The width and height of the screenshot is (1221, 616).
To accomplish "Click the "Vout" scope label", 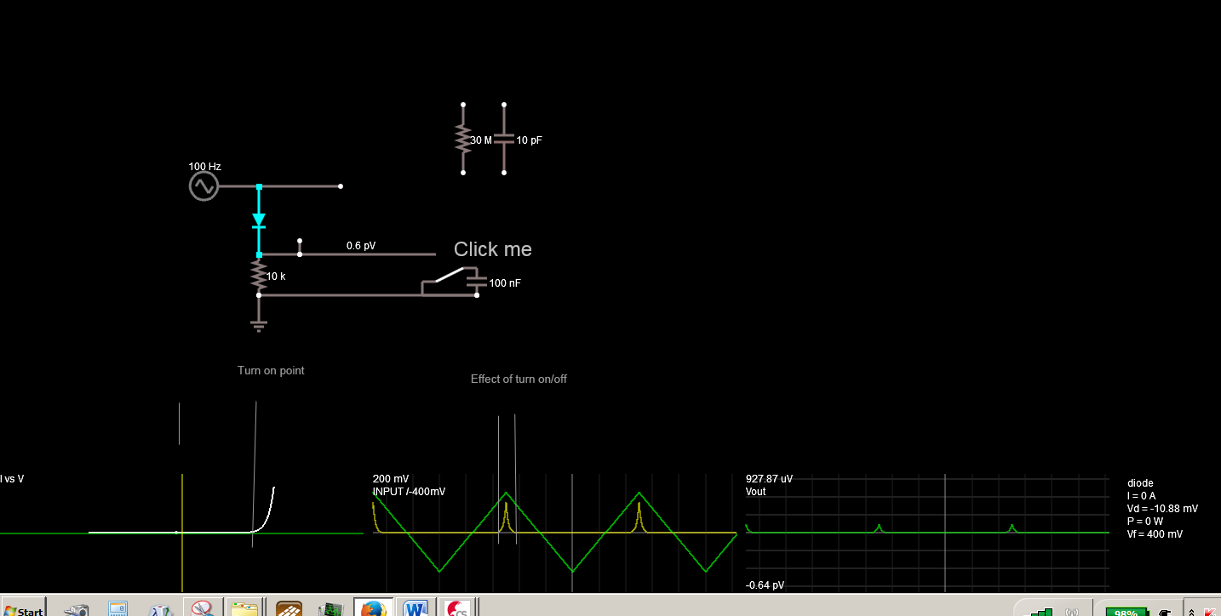I will 755,492.
